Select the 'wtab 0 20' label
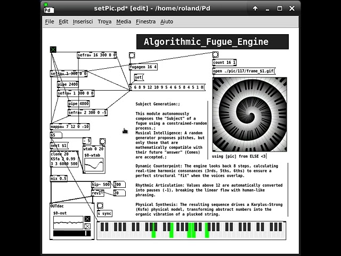Viewport: 341px width, 256px height. pos(94,149)
